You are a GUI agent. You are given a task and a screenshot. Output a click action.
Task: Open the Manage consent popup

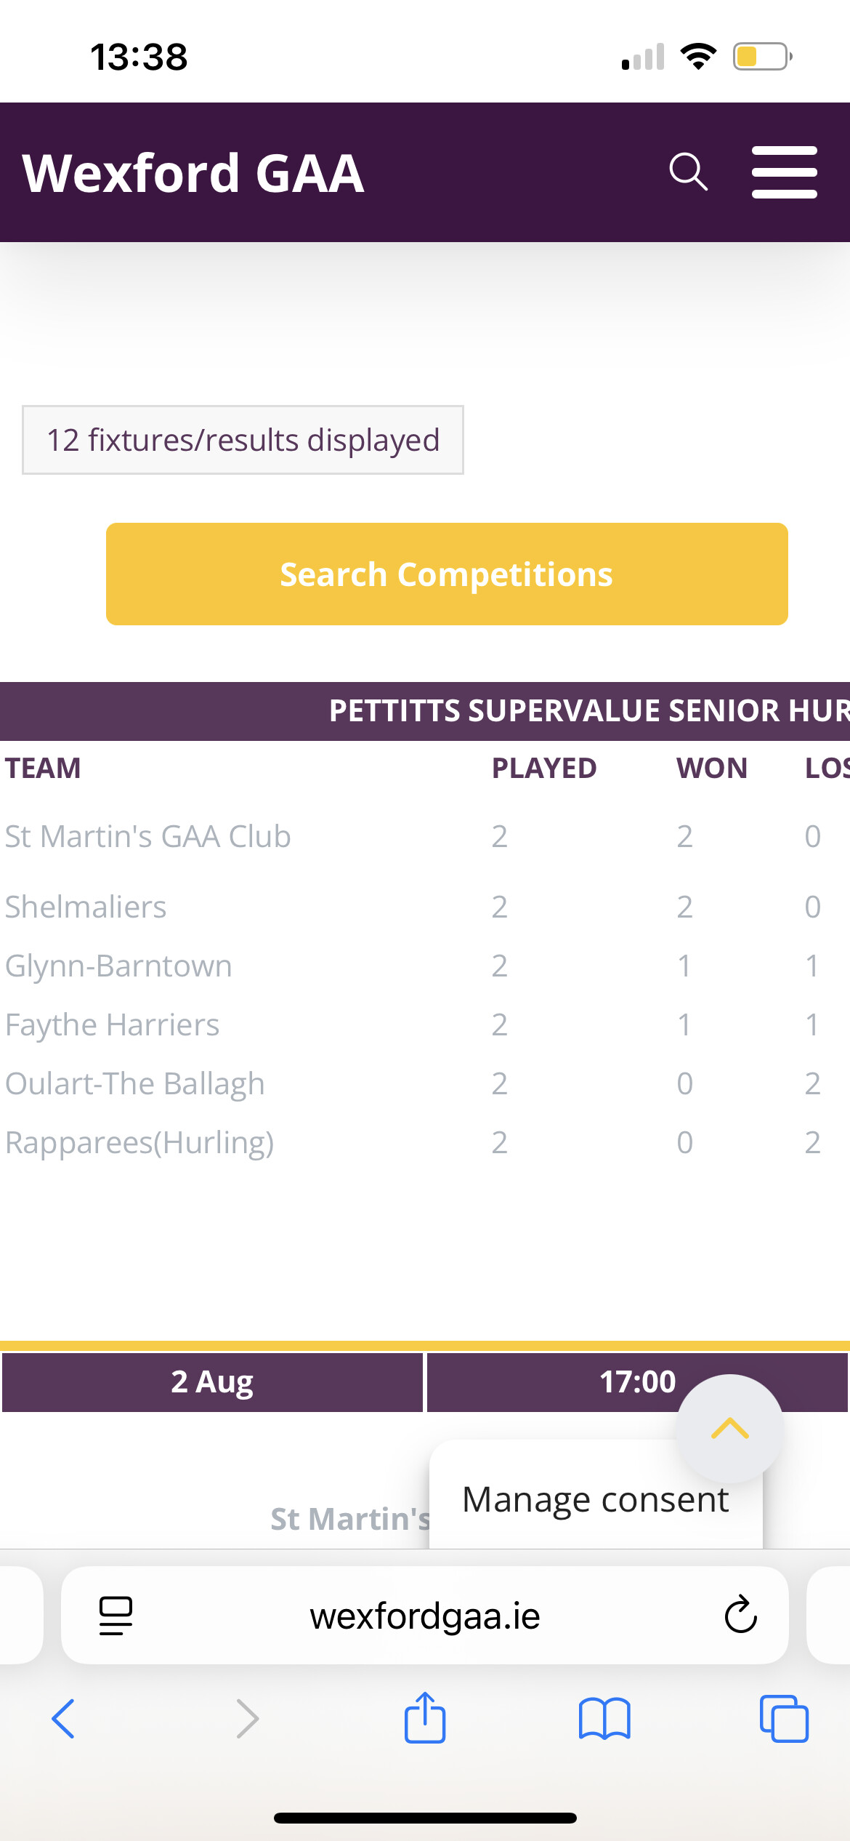point(596,1499)
